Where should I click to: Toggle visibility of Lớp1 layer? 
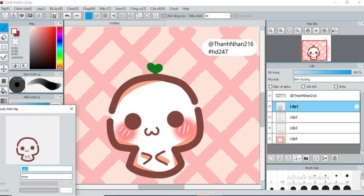coord(269,107)
